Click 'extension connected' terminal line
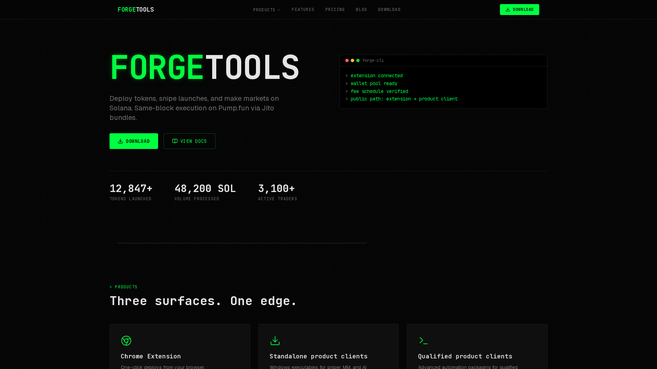 click(x=376, y=76)
